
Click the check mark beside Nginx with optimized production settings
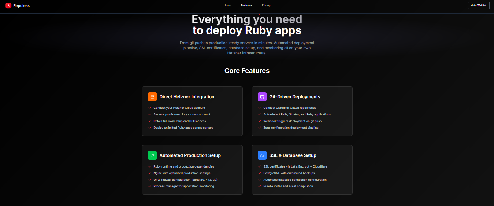click(x=150, y=173)
